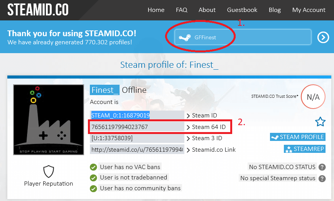The height and width of the screenshot is (201, 334).
Task: Click help icon next to STEAMID.CO STATUS
Action: pos(322,167)
